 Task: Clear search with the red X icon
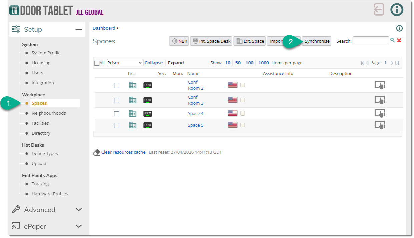click(x=399, y=40)
